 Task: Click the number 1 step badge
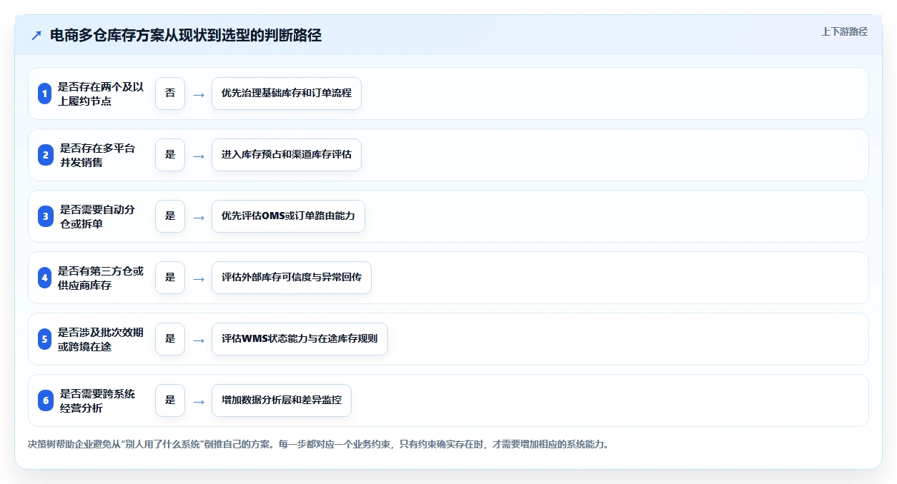[45, 94]
